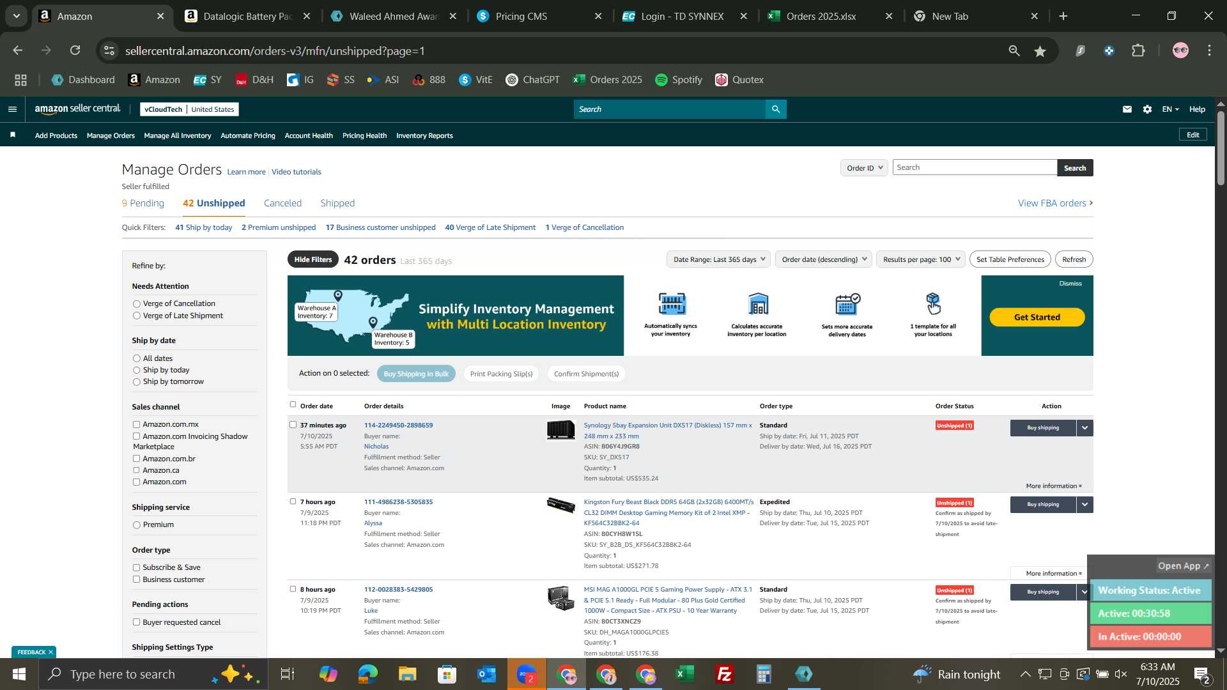The image size is (1227, 690).
Task: Select the Verge of Cancellation radio button
Action: (136, 304)
